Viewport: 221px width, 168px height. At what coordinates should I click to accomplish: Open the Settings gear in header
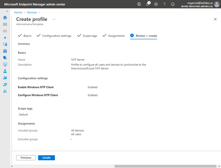pyautogui.click(x=156, y=4)
